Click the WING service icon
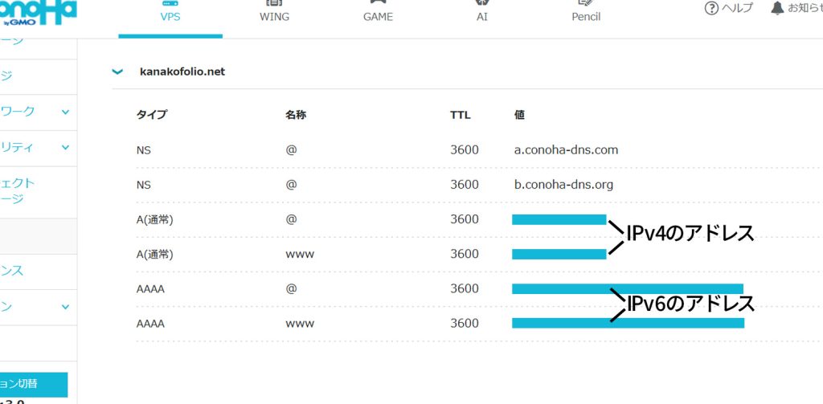 click(274, 4)
